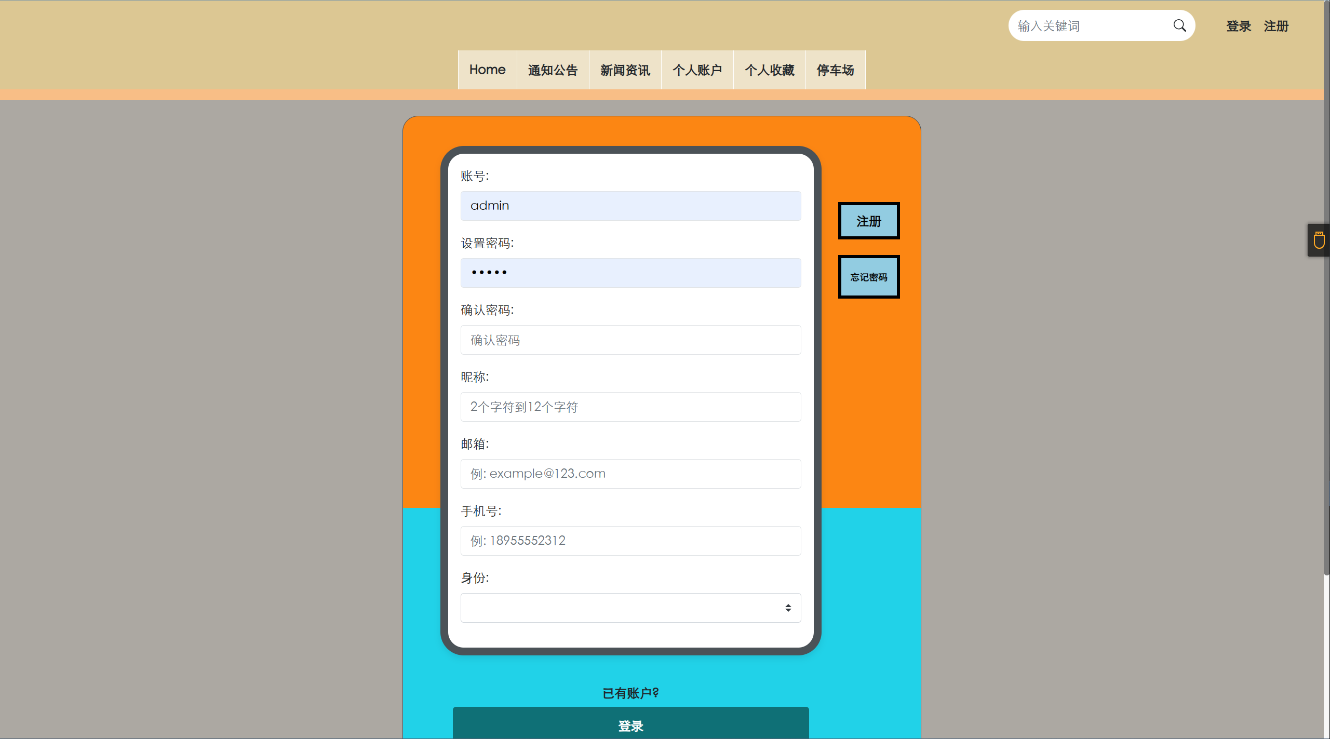This screenshot has height=739, width=1330.
Task: Click the floating widget icon on right edge
Action: [x=1319, y=240]
